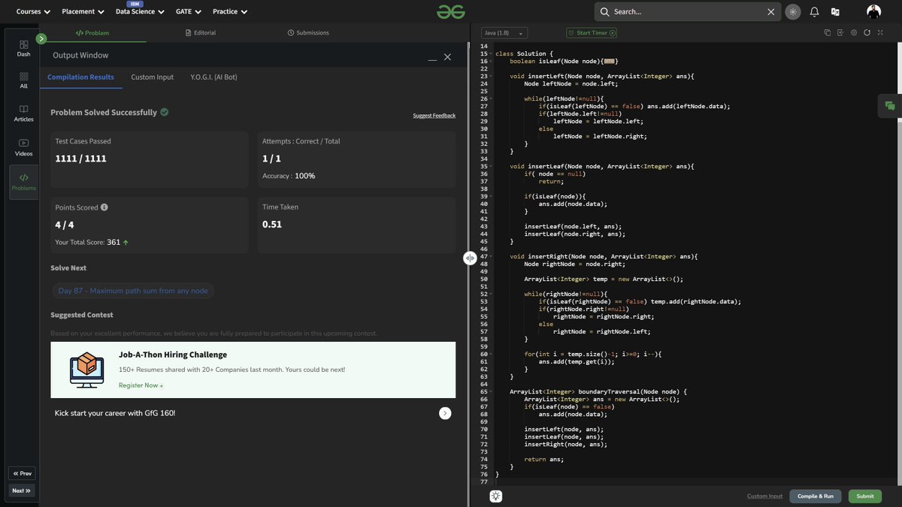Open the language translate icon
The width and height of the screenshot is (902, 507).
coord(835,11)
